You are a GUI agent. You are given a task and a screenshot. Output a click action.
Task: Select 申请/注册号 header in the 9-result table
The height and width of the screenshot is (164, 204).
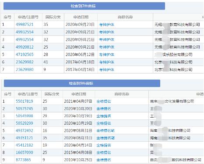(x=28, y=94)
